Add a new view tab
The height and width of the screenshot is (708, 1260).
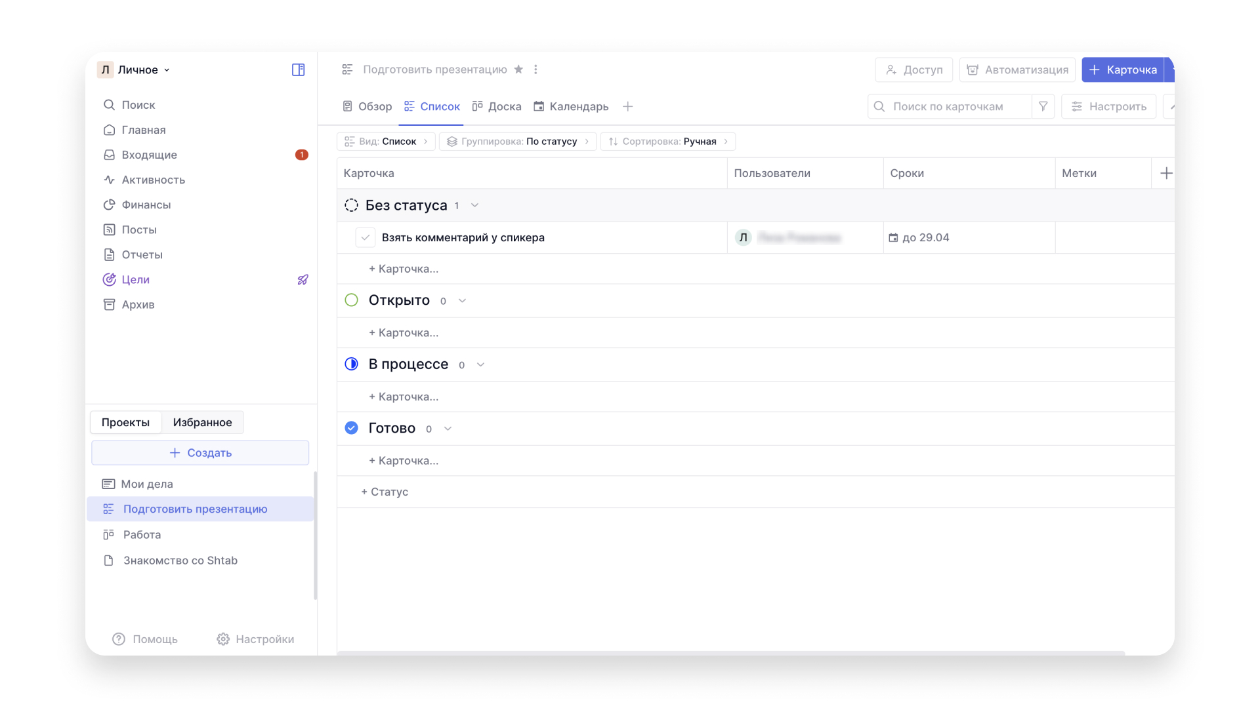[627, 106]
